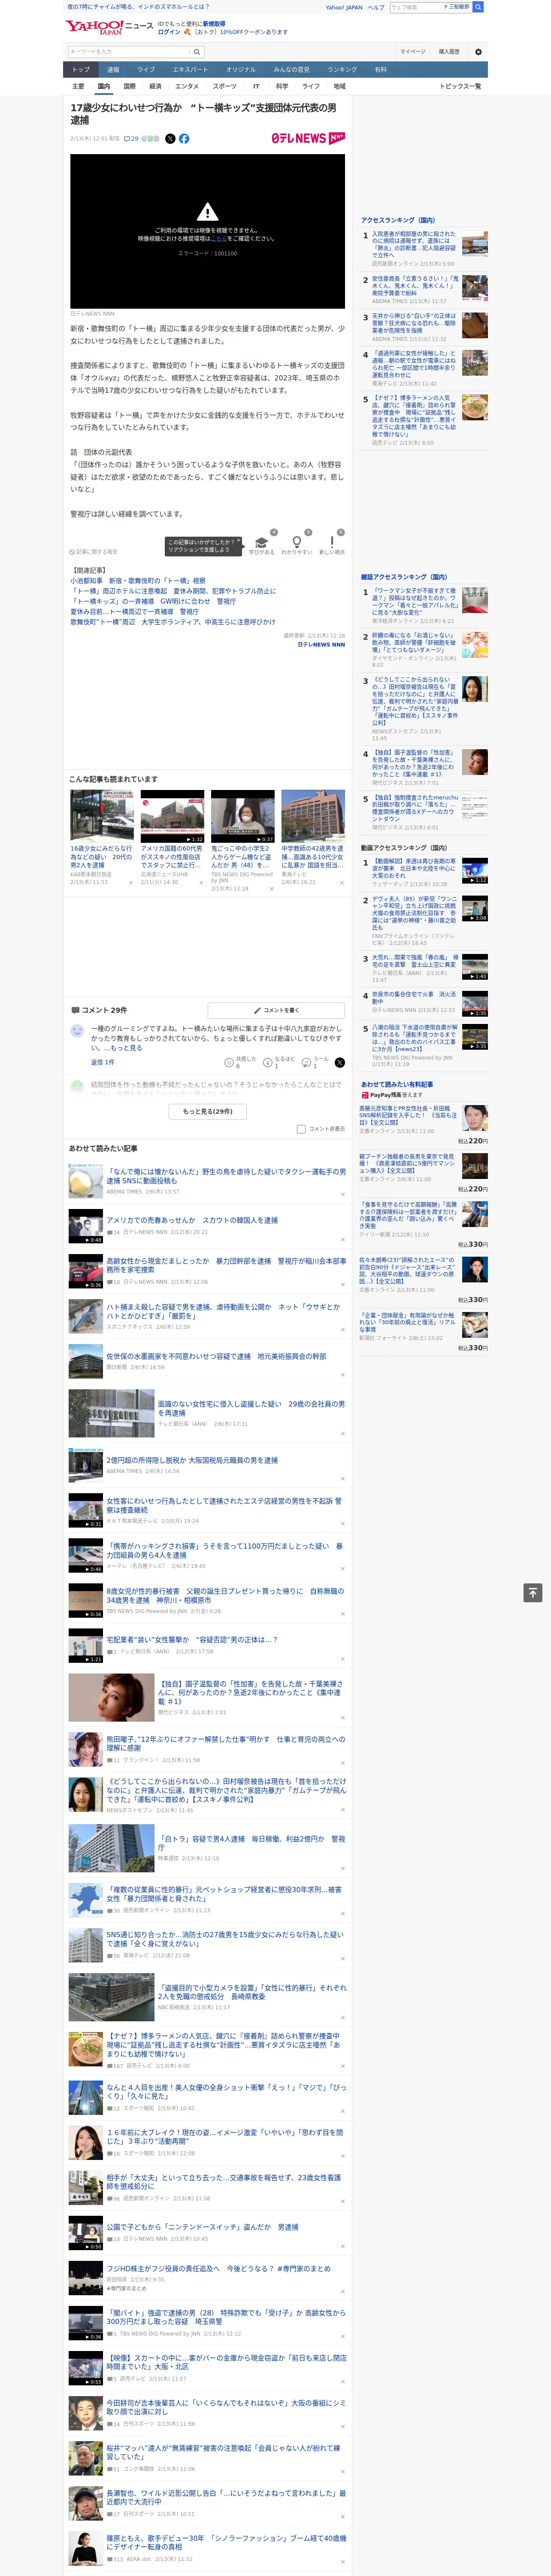This screenshot has width=551, height=2576.
Task: Open the 16歳少女 recommended video thumbnail
Action: 102,816
